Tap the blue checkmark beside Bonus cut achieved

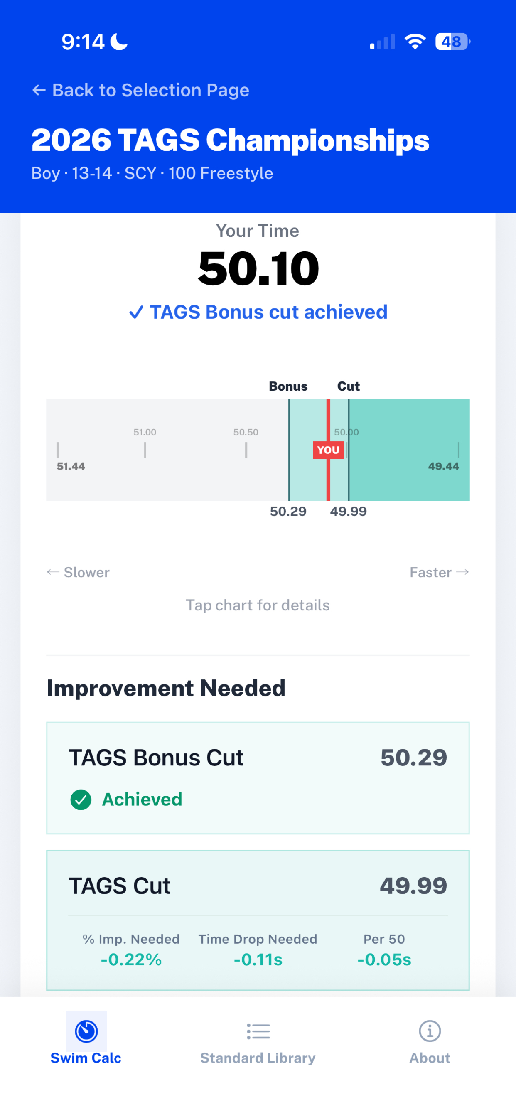[136, 312]
